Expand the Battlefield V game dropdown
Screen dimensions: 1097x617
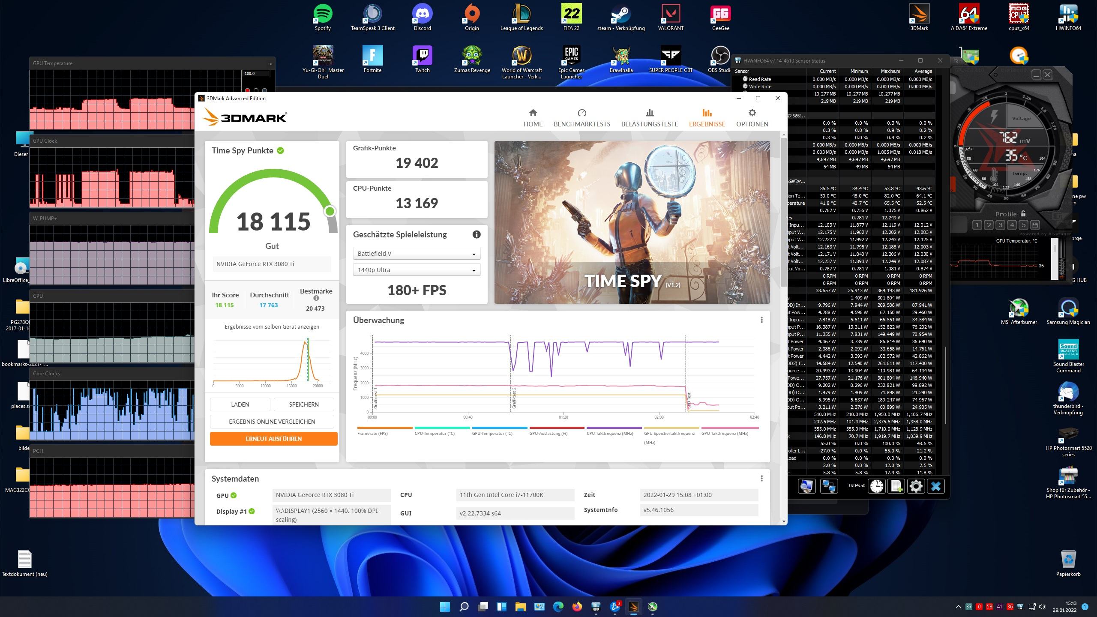(x=417, y=254)
